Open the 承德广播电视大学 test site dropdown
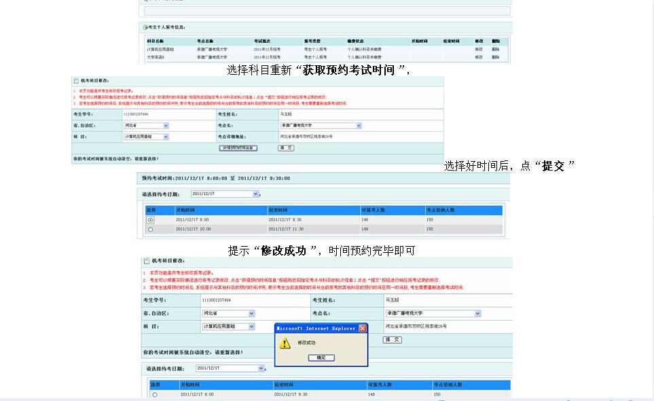This screenshot has width=654, height=401. [x=359, y=126]
